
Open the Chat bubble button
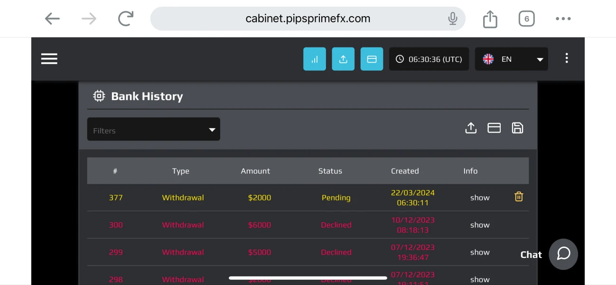563,254
